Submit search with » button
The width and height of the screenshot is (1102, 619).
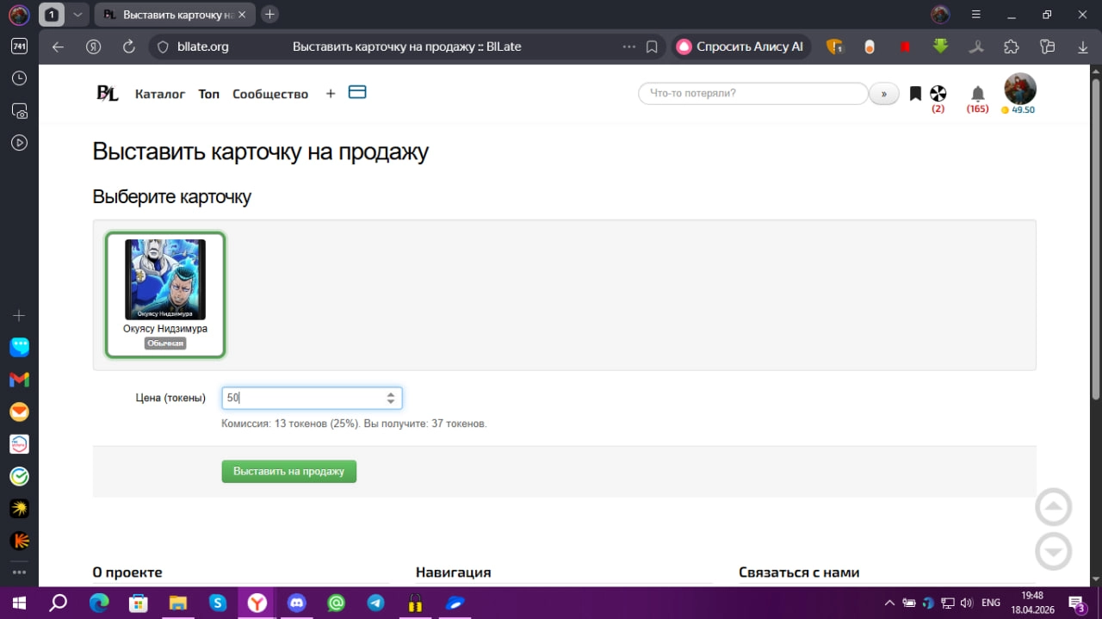(x=884, y=94)
